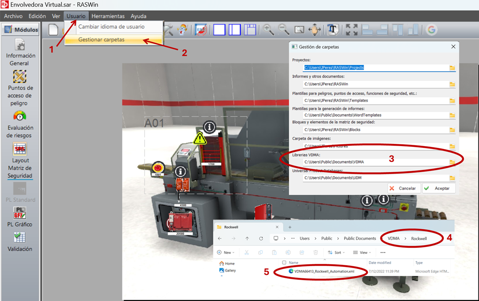Screen dimensions: 479x301
Task: Click the ESTOP stamp toolbar icon
Action: coord(201,30)
